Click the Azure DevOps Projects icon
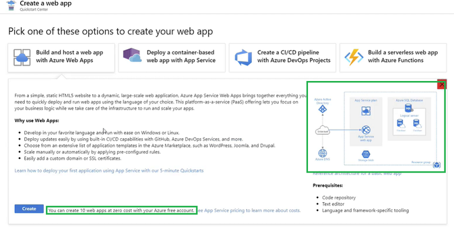Viewport: 454px width, 227px height. [x=243, y=57]
